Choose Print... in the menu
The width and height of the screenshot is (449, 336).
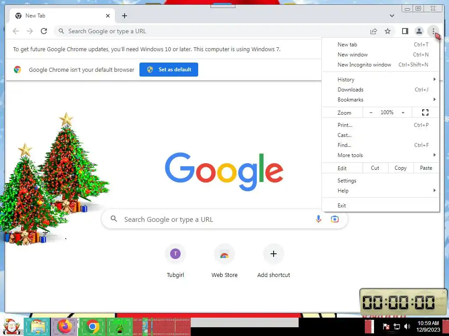click(381, 125)
